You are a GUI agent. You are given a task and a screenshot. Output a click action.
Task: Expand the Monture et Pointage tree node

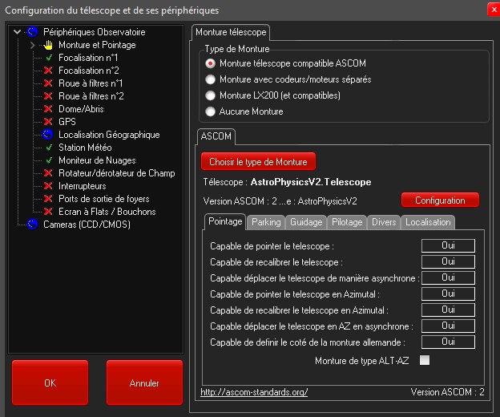pos(33,45)
